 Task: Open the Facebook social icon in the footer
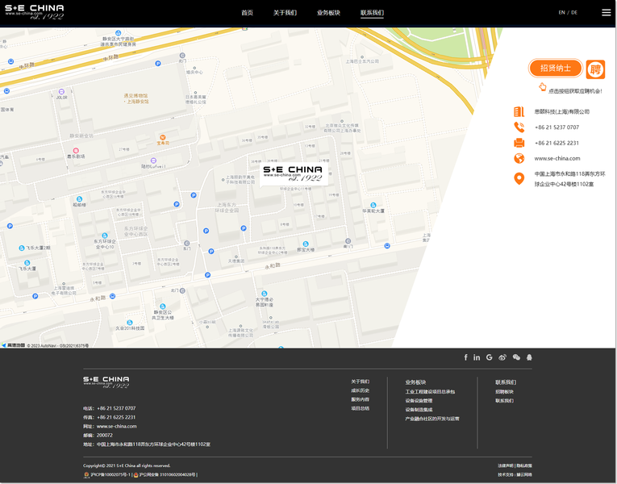click(465, 357)
